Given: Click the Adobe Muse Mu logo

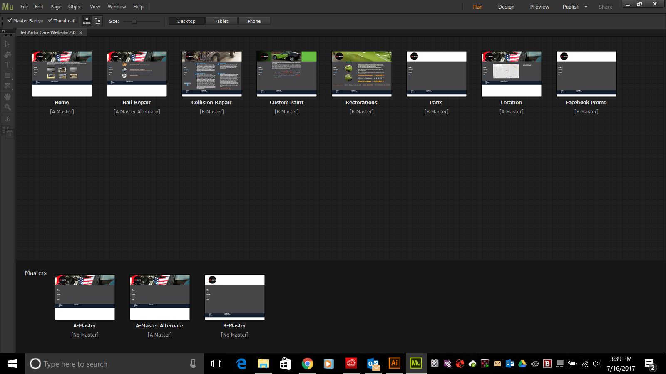Looking at the screenshot, I should click(8, 7).
